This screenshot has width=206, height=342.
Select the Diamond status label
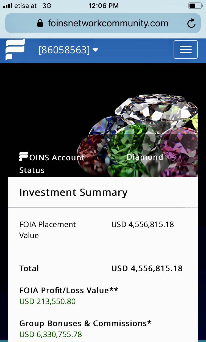pos(145,157)
